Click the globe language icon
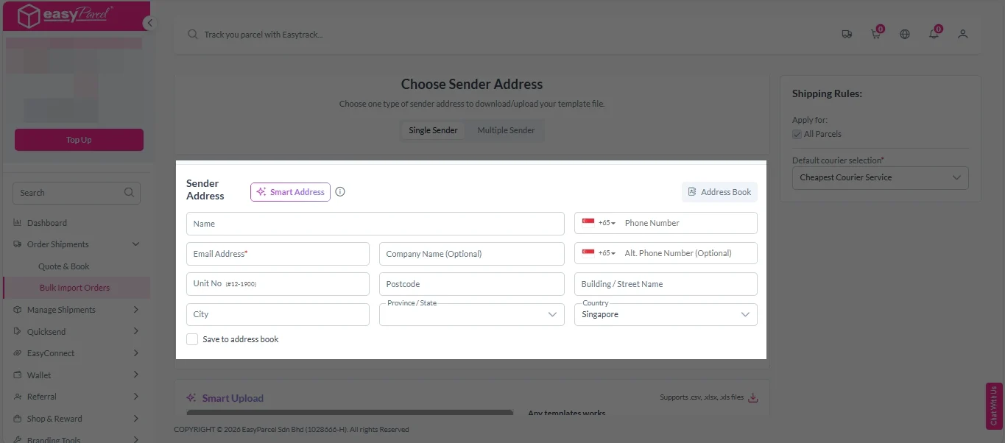 click(x=905, y=34)
